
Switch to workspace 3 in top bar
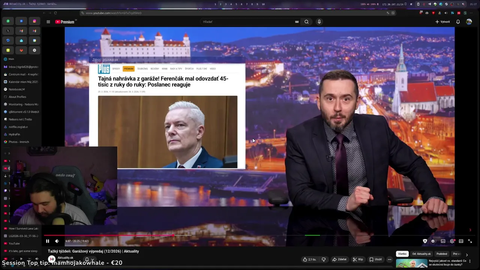point(225,4)
